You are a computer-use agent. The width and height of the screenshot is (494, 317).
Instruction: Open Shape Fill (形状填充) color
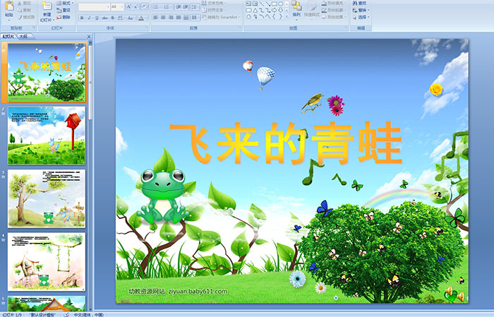point(335,3)
